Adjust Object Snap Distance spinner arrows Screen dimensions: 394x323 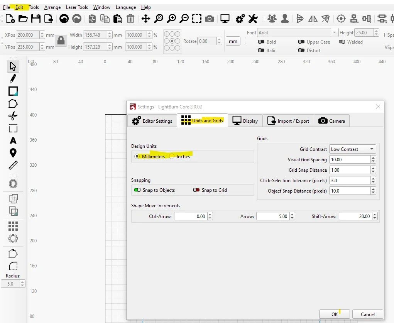click(x=373, y=191)
